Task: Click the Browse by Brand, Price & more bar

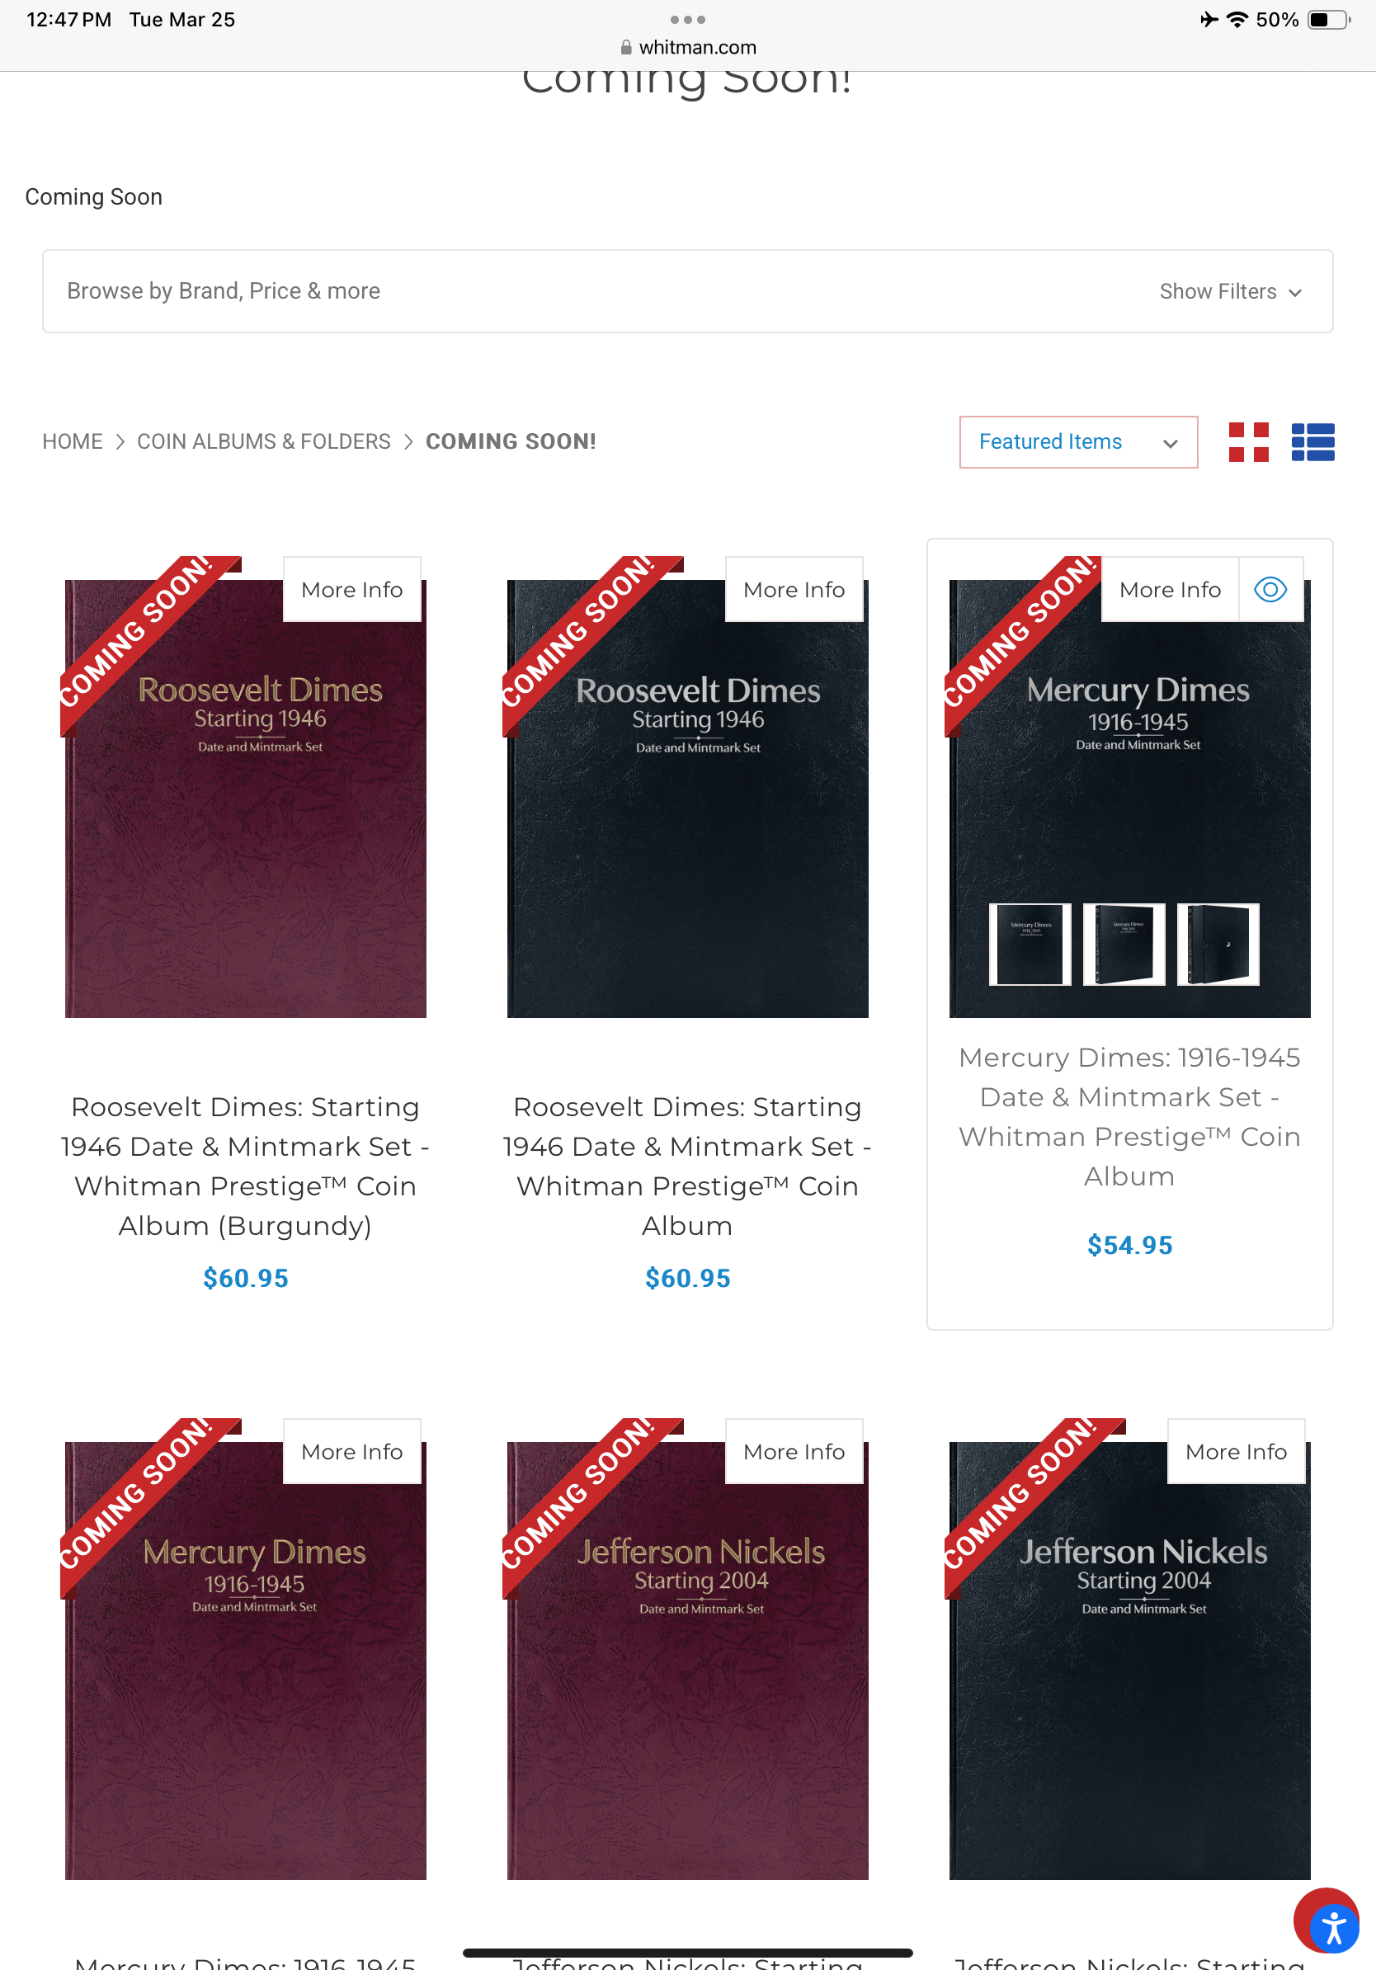Action: [x=687, y=292]
